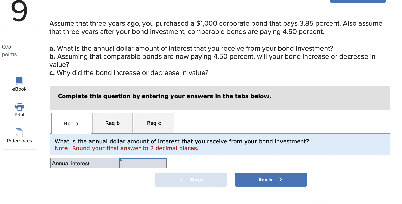Click the left chevron on the disabled Req a button
Viewport: 402px width, 204px height.
pos(181,180)
